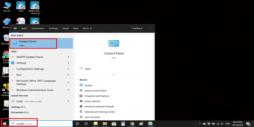254x127 pixels.
Task: Expand actions chevron below Open
Action: click(114, 75)
